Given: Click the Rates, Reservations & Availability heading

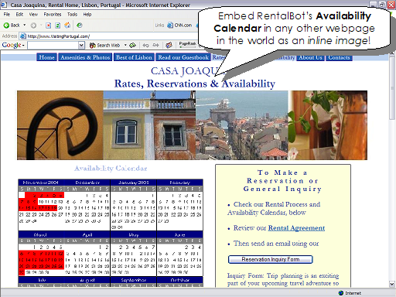Looking at the screenshot, I should [x=195, y=84].
